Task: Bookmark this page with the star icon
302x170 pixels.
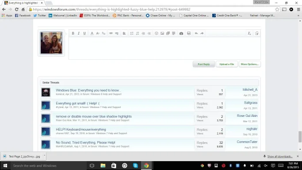Action: [x=277, y=9]
